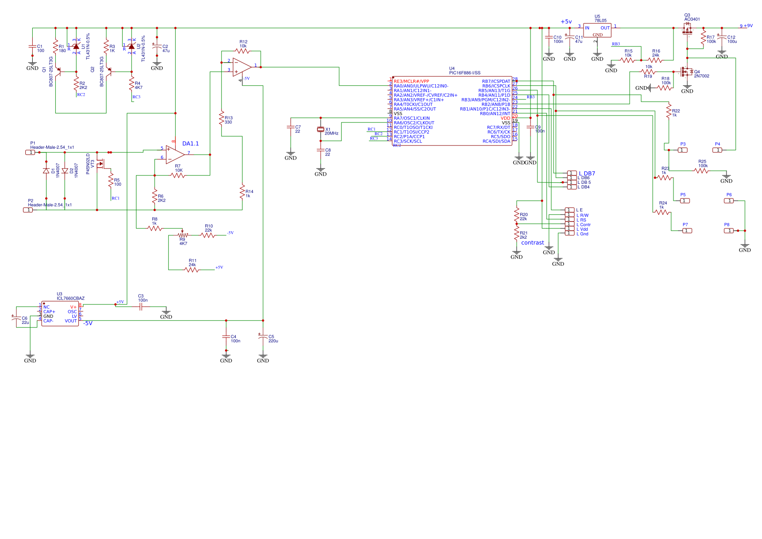Select the R17 100k resistor symbol
Image resolution: width=762 pixels, height=539 pixels.
(703, 38)
